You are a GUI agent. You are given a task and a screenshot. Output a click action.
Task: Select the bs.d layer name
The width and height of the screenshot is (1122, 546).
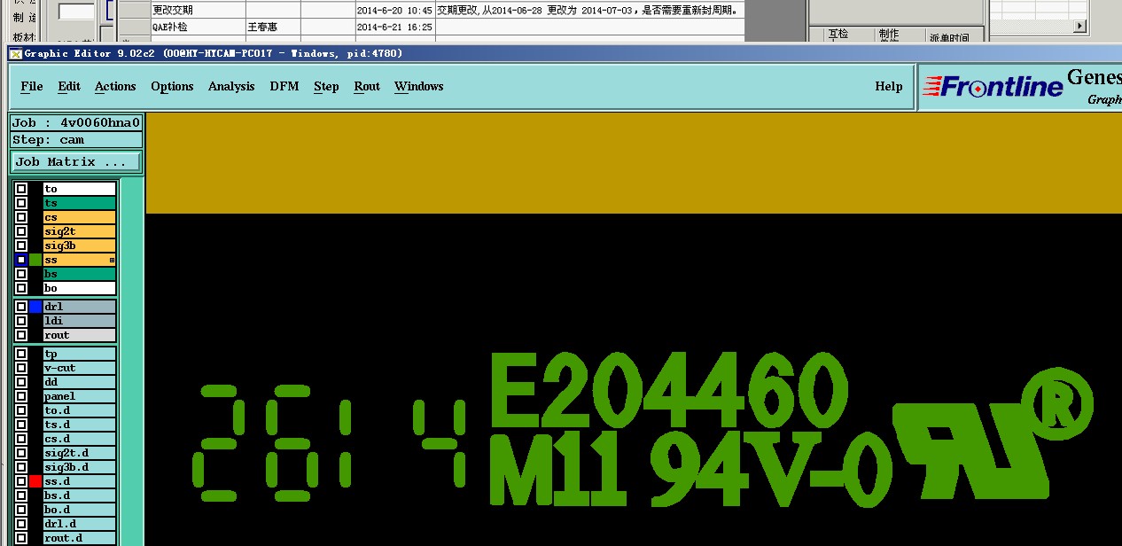(x=80, y=495)
